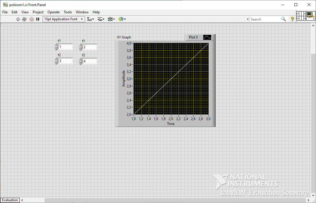The height and width of the screenshot is (203, 316).
Task: Click the f1 numeric value field
Action: pyautogui.click(x=90, y=47)
